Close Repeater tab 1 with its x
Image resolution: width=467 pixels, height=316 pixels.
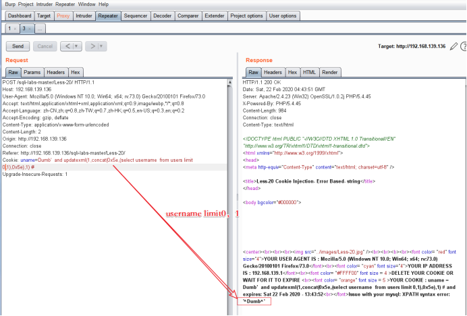pyautogui.click(x=15, y=29)
